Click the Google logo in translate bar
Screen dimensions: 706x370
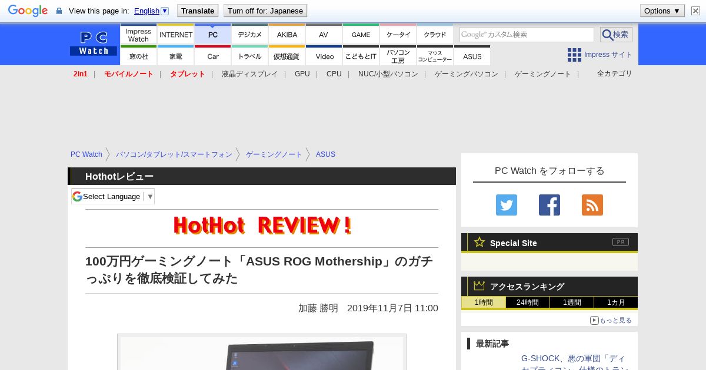point(28,11)
